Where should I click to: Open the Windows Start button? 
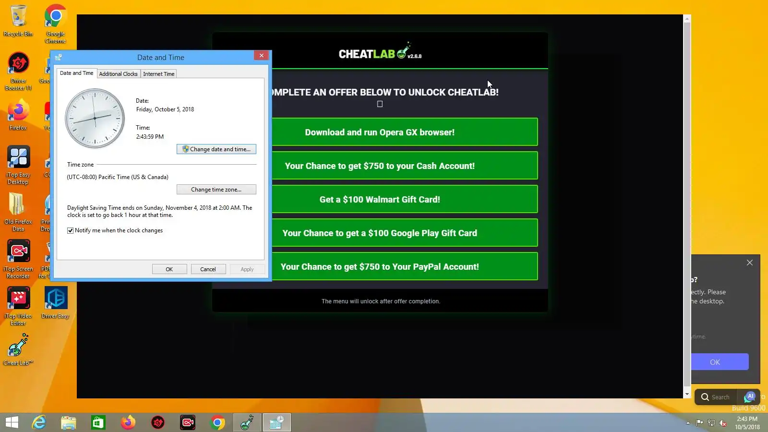(x=12, y=422)
